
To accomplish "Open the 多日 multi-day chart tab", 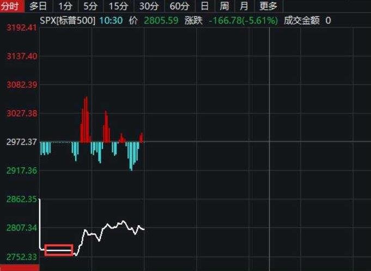I will 38,7.
